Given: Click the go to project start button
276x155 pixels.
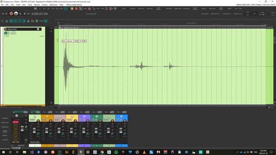Looking at the screenshot, I should [x=3, y=14].
